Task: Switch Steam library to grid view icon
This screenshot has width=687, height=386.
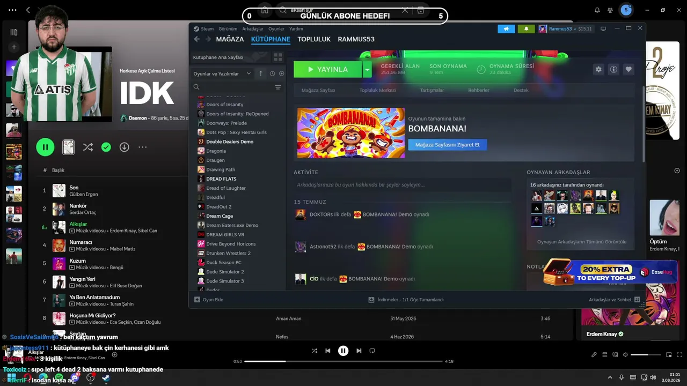Action: [x=278, y=57]
